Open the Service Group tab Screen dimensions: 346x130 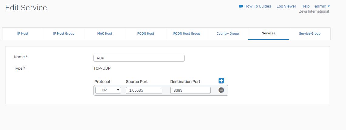[x=310, y=33]
